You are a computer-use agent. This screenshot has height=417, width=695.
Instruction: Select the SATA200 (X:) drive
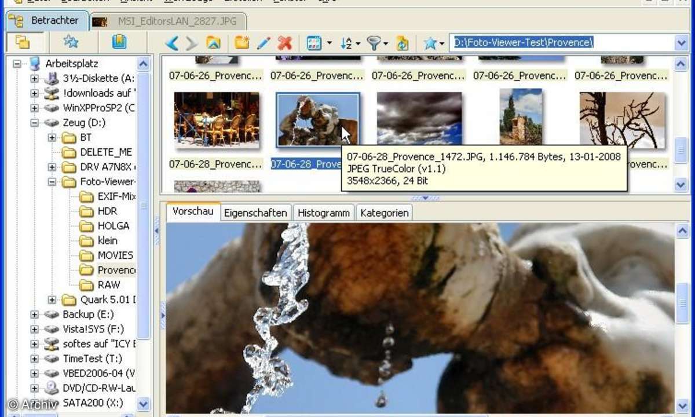pos(92,403)
